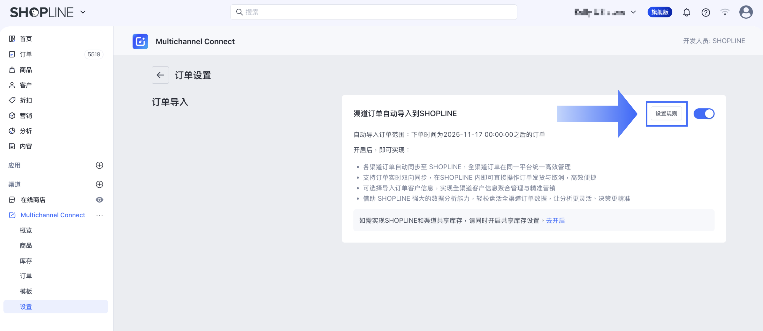Viewport: 763px width, 331px height.
Task: Click inside the 搜索 search field
Action: 373,12
